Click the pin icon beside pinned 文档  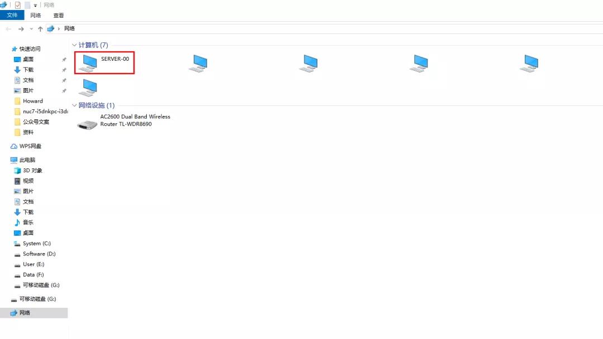pos(64,80)
